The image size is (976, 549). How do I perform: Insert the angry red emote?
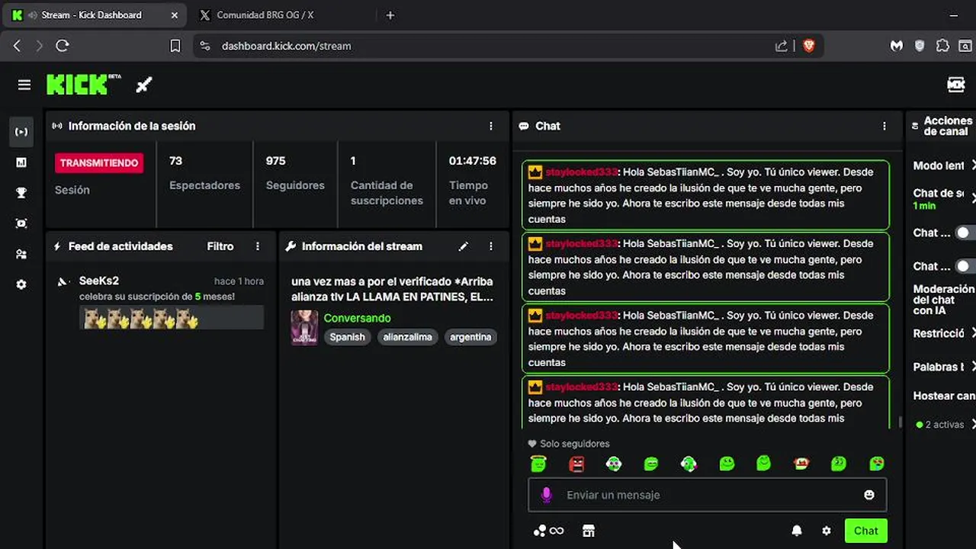pyautogui.click(x=576, y=464)
